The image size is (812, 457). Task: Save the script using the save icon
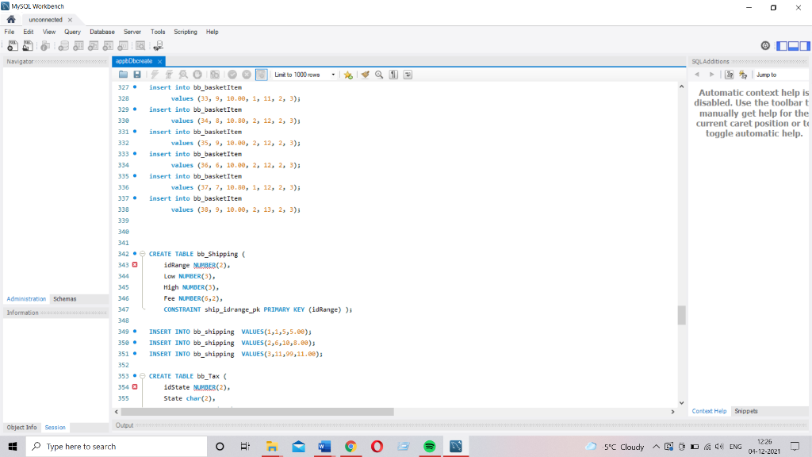pyautogui.click(x=138, y=74)
